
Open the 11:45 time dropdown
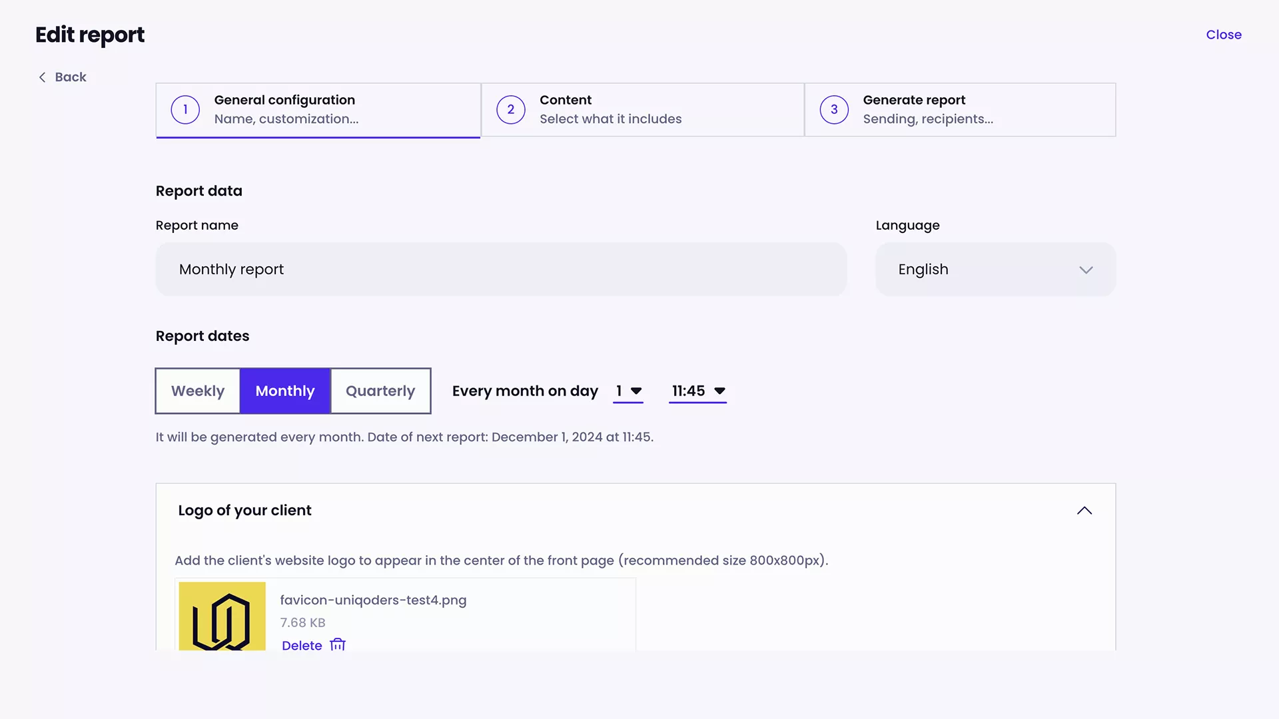click(697, 391)
